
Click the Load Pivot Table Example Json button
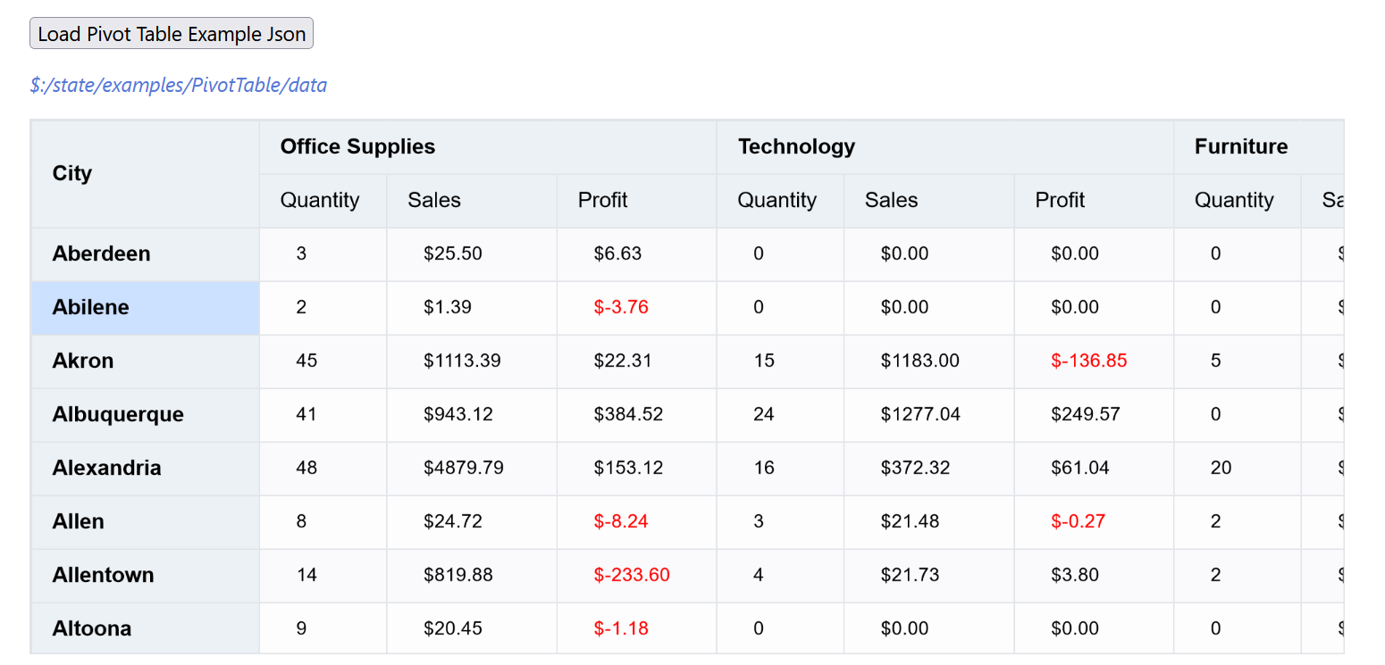click(x=172, y=34)
